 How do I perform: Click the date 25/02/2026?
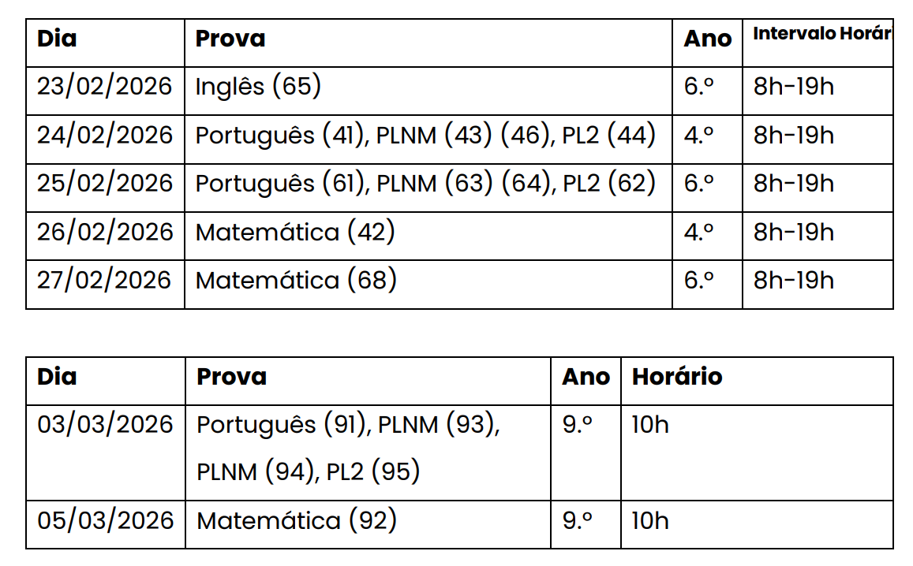(104, 183)
